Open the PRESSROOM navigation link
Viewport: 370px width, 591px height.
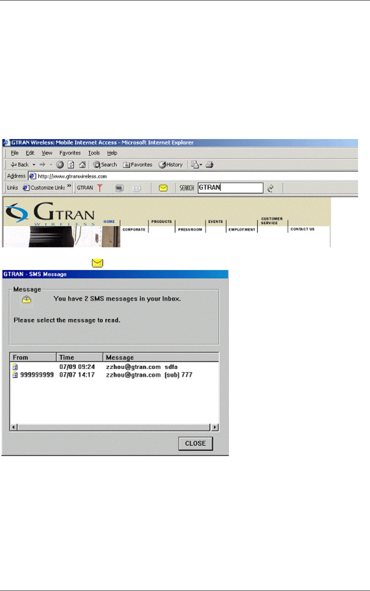click(x=190, y=230)
